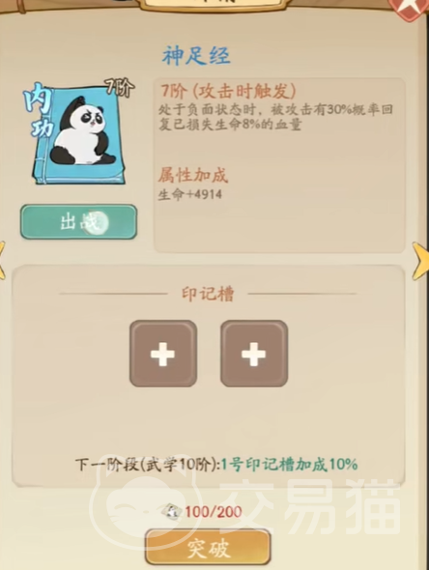Screen dimensions: 429x570
Task: Click the 神足经 panda skill book icon
Action: 80,132
